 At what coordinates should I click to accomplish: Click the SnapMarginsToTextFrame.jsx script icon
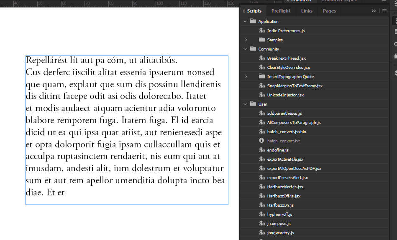click(x=262, y=86)
